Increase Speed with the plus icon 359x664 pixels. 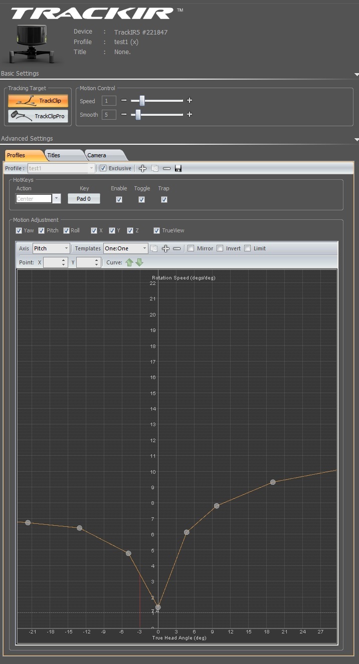click(x=190, y=101)
